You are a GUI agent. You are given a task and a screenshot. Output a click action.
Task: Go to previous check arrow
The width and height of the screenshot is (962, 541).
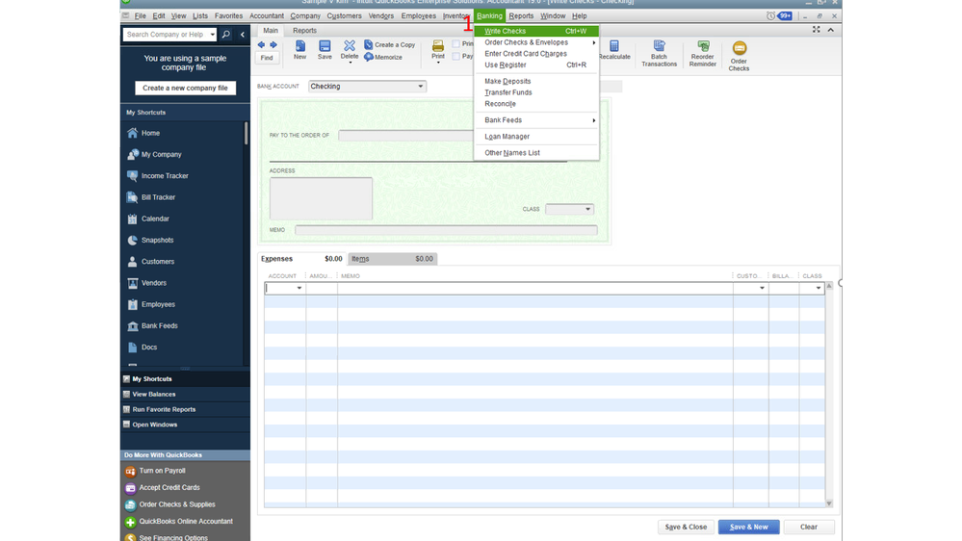pos(261,45)
